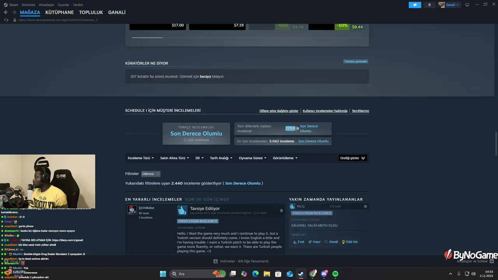Open ŞirinBaba's profile avatar

(x=132, y=210)
